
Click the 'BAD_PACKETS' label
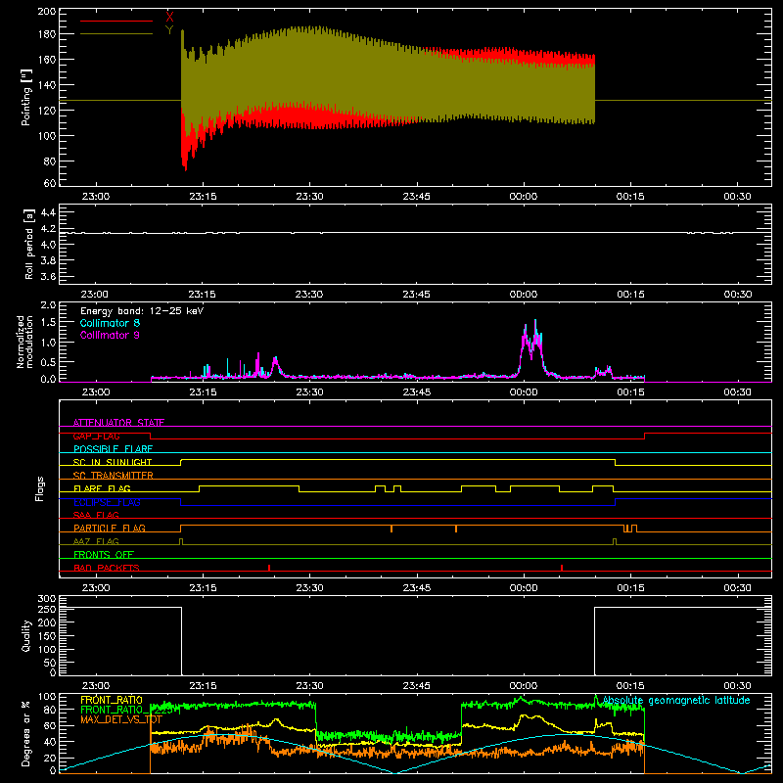(107, 568)
